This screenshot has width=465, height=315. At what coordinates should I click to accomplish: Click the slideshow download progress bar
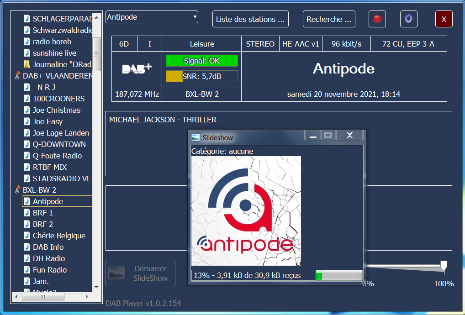coord(339,275)
